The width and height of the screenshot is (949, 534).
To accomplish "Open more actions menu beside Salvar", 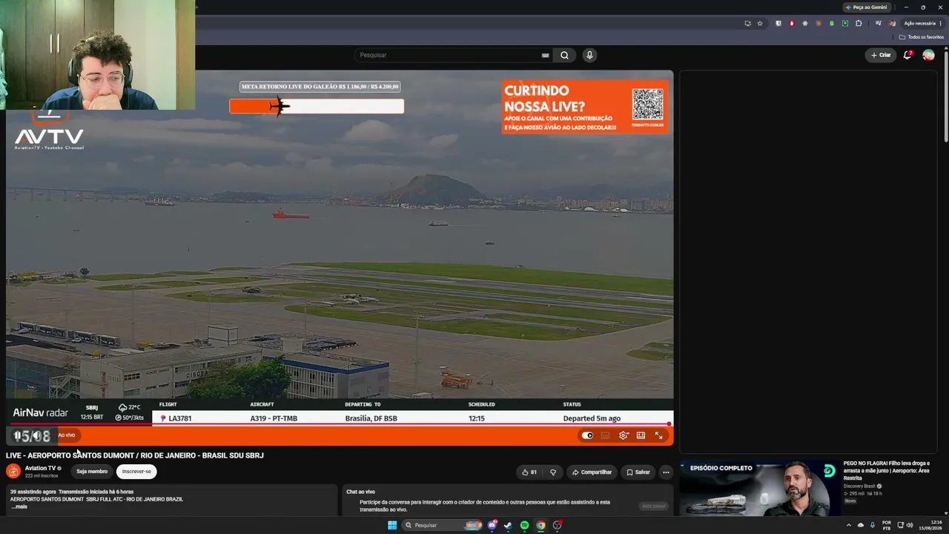I will coord(666,472).
